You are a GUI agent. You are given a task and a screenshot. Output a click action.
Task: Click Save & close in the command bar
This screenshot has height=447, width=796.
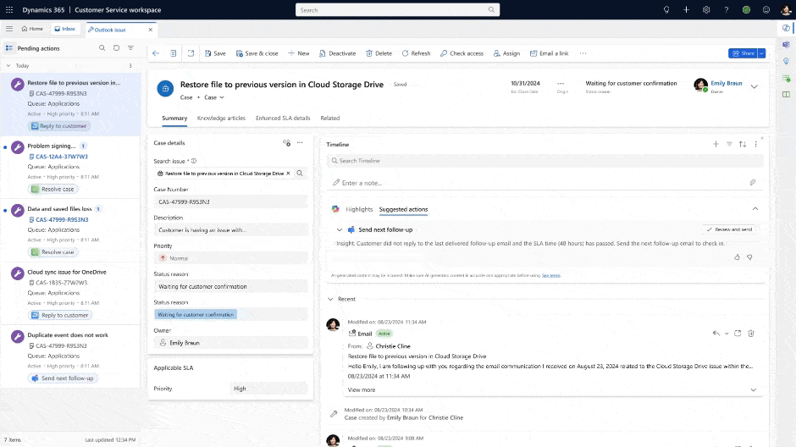pos(257,53)
